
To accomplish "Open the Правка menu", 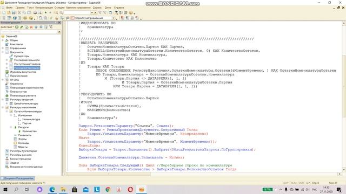I will click(x=20, y=8).
